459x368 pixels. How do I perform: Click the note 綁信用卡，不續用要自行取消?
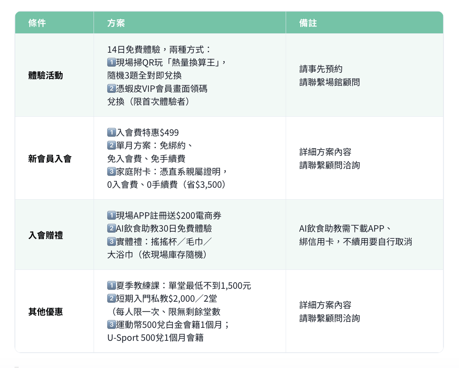356,242
